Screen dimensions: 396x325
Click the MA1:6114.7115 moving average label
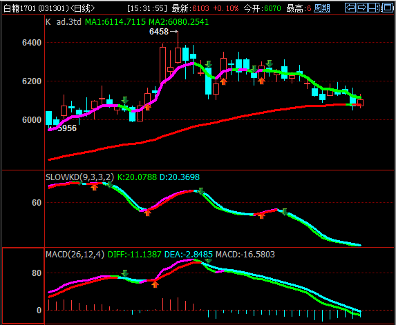click(115, 22)
